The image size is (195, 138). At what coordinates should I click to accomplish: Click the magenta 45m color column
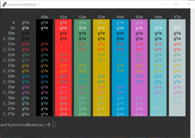click(139, 68)
